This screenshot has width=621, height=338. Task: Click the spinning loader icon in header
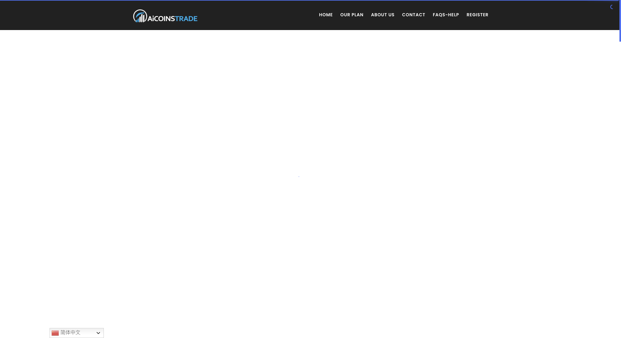click(x=612, y=7)
